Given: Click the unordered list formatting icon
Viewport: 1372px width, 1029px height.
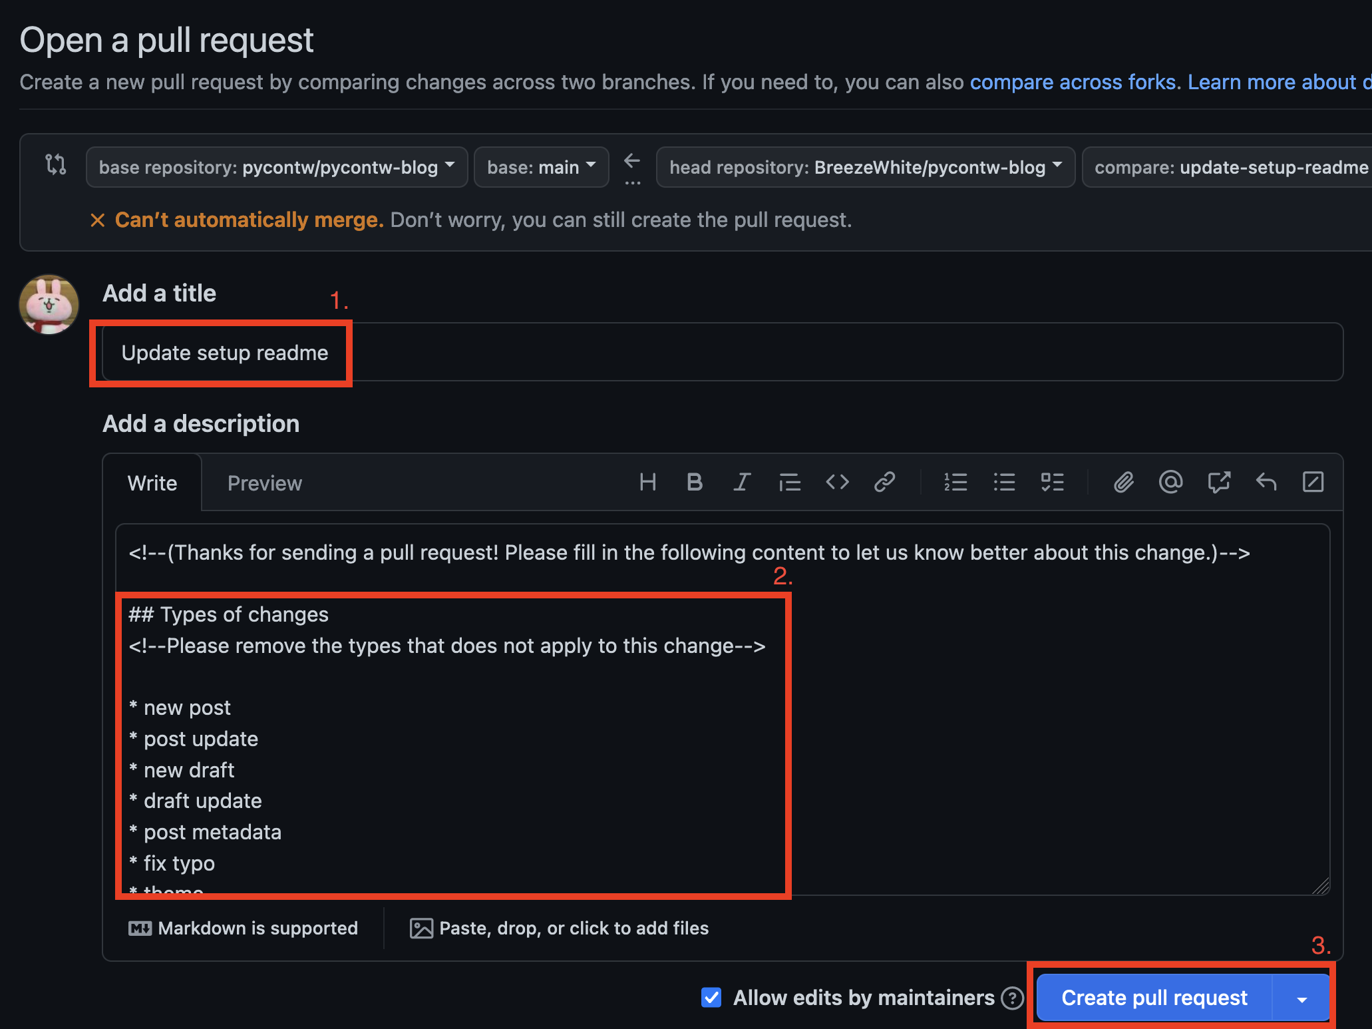Looking at the screenshot, I should [x=998, y=483].
